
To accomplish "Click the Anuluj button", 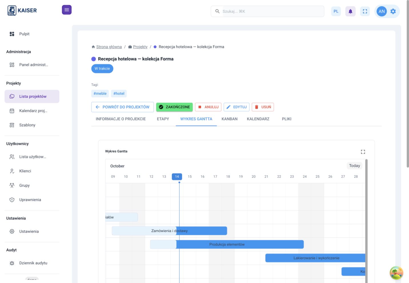I will 208,107.
